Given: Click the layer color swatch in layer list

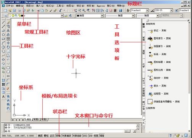Looking at the screenshot, I should (x=22, y=16).
